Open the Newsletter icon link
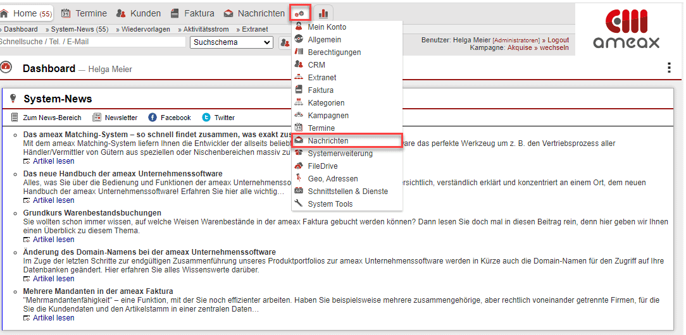686x335 pixels. point(97,118)
